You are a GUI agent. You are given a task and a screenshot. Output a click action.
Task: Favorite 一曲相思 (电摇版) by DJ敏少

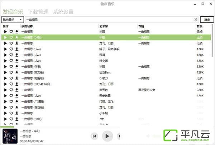[11, 78]
